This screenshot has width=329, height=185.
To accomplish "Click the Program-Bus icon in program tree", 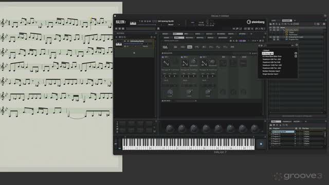I will pyautogui.click(x=287, y=40).
